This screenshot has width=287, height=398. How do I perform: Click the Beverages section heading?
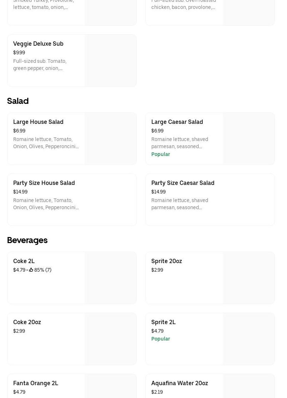point(27,240)
